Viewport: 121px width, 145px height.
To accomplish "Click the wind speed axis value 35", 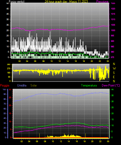I will pyautogui.click(x=8, y=19).
